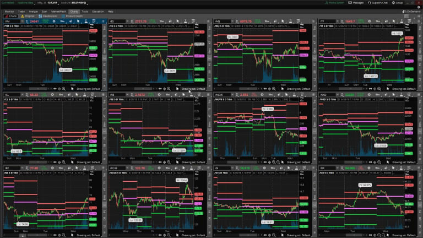The width and height of the screenshot is (423, 238).
Task: Open the hamburger menu on /ES chart
Action: pos(208,21)
